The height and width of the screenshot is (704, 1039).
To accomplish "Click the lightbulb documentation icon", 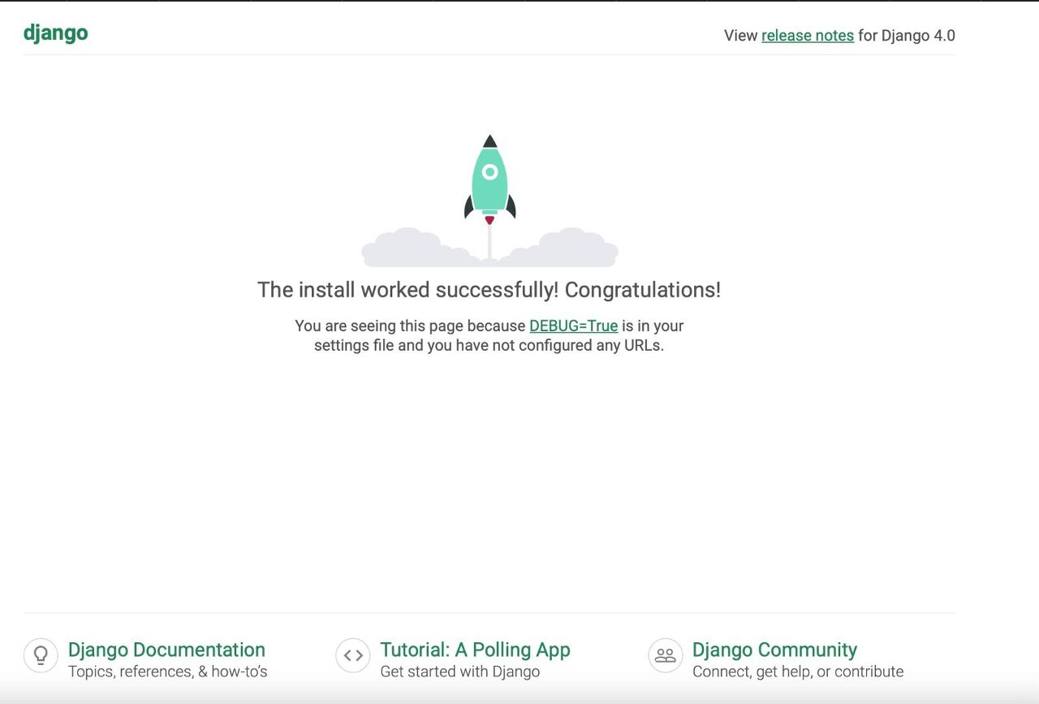I will (x=41, y=655).
